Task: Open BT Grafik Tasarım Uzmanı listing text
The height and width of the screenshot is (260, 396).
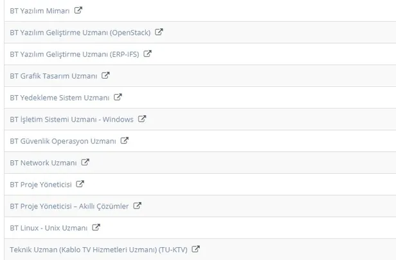Action: click(53, 76)
